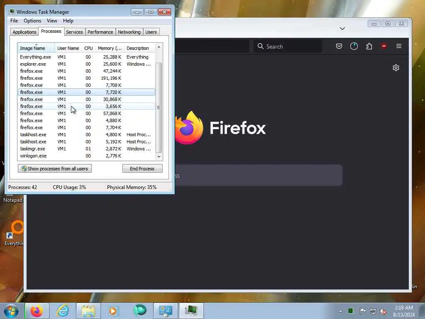Screen dimensions: 425x319
Task: Open the Firefox hamburger application menu
Action: coord(399,46)
